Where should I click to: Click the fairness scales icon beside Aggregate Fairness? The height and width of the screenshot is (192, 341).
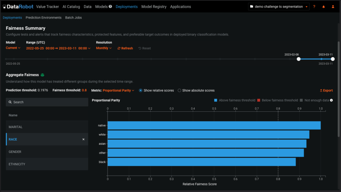point(42,75)
